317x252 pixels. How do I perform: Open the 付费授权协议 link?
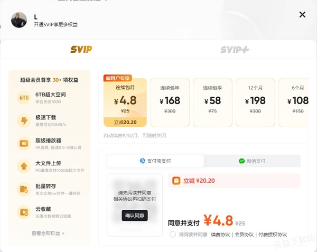pyautogui.click(x=273, y=235)
